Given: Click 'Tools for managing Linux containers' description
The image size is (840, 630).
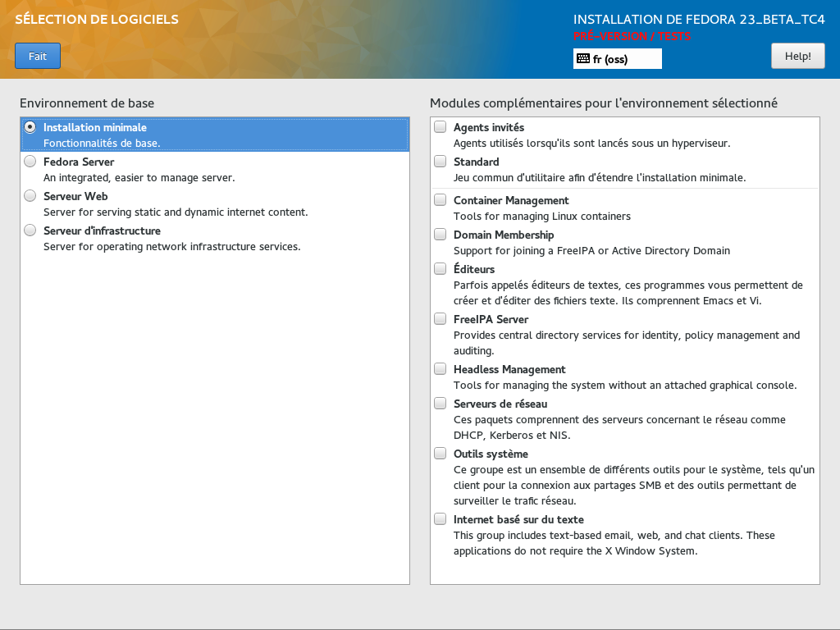Looking at the screenshot, I should click(542, 216).
